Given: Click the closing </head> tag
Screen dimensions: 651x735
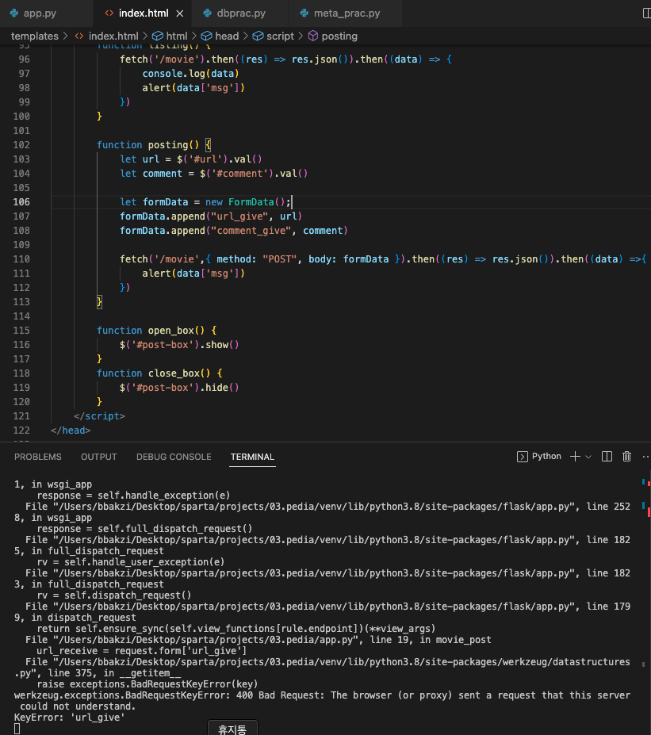Looking at the screenshot, I should 71,431.
